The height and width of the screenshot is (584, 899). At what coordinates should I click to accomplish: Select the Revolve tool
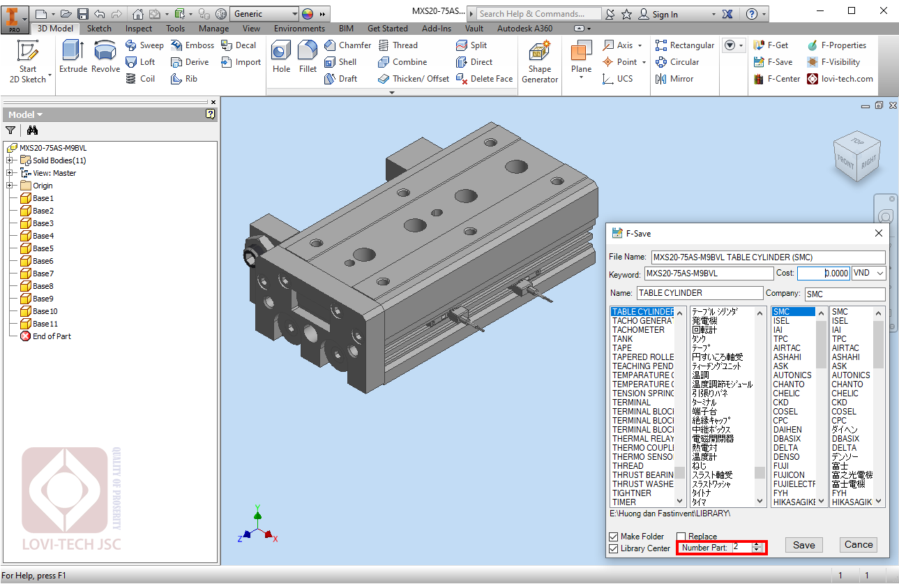click(x=105, y=57)
